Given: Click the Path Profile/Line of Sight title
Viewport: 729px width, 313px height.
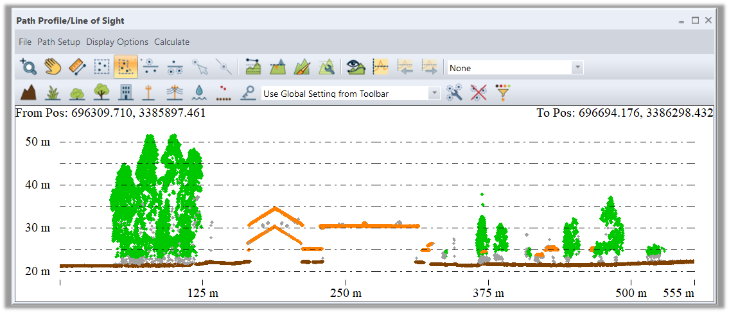Looking at the screenshot, I should click(70, 21).
